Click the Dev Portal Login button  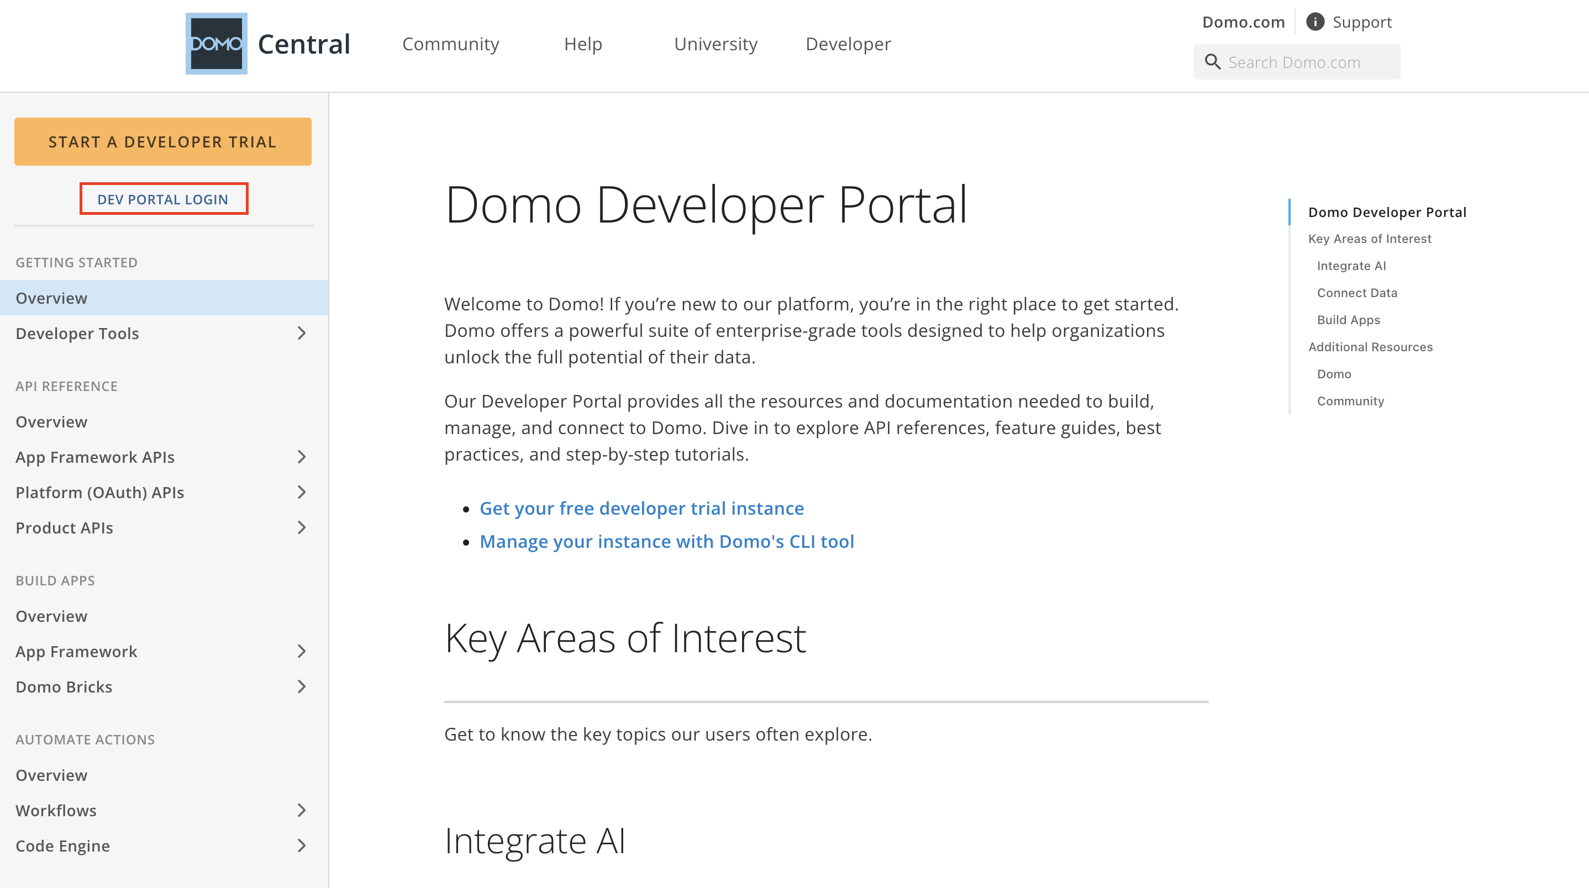tap(163, 199)
